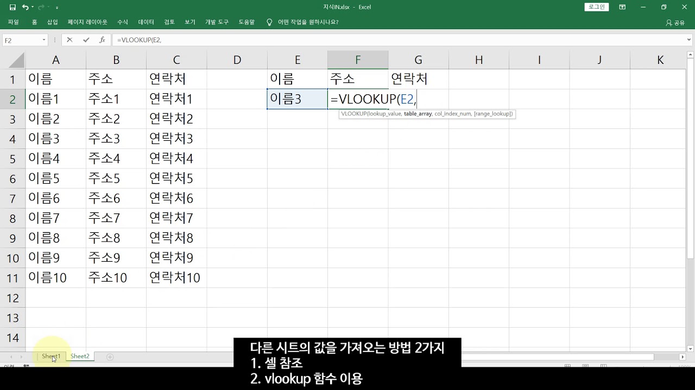Select column C header

(x=176, y=60)
